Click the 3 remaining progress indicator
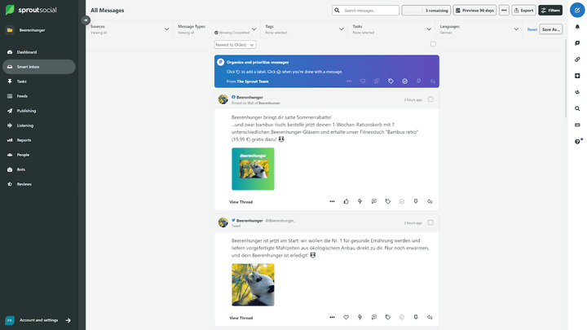Screen dimensions: 587x330 click(426, 11)
